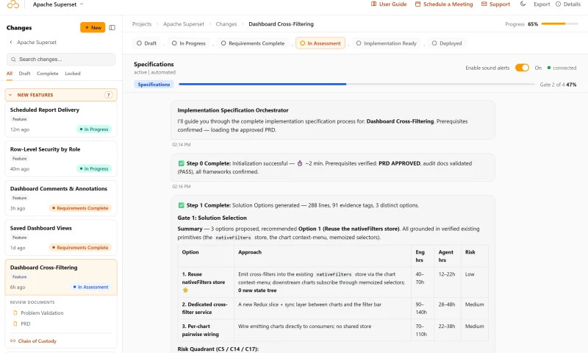Image resolution: width=588 pixels, height=353 pixels.
Task: Click Projects breadcrumb
Action: 142,24
